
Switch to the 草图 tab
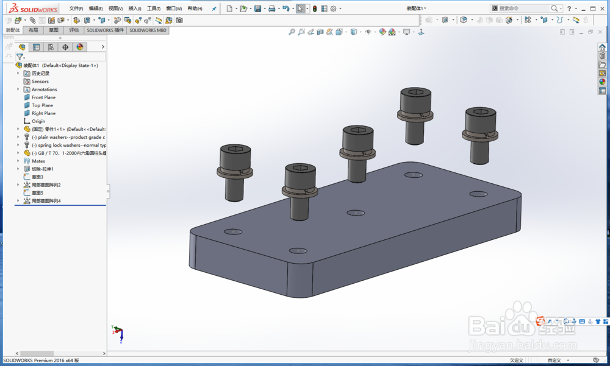[x=54, y=30]
